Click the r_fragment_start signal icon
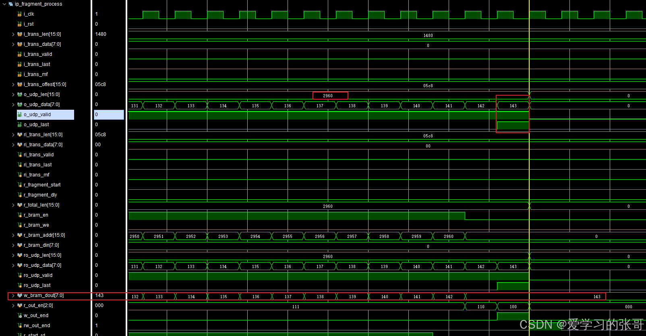 click(20, 185)
